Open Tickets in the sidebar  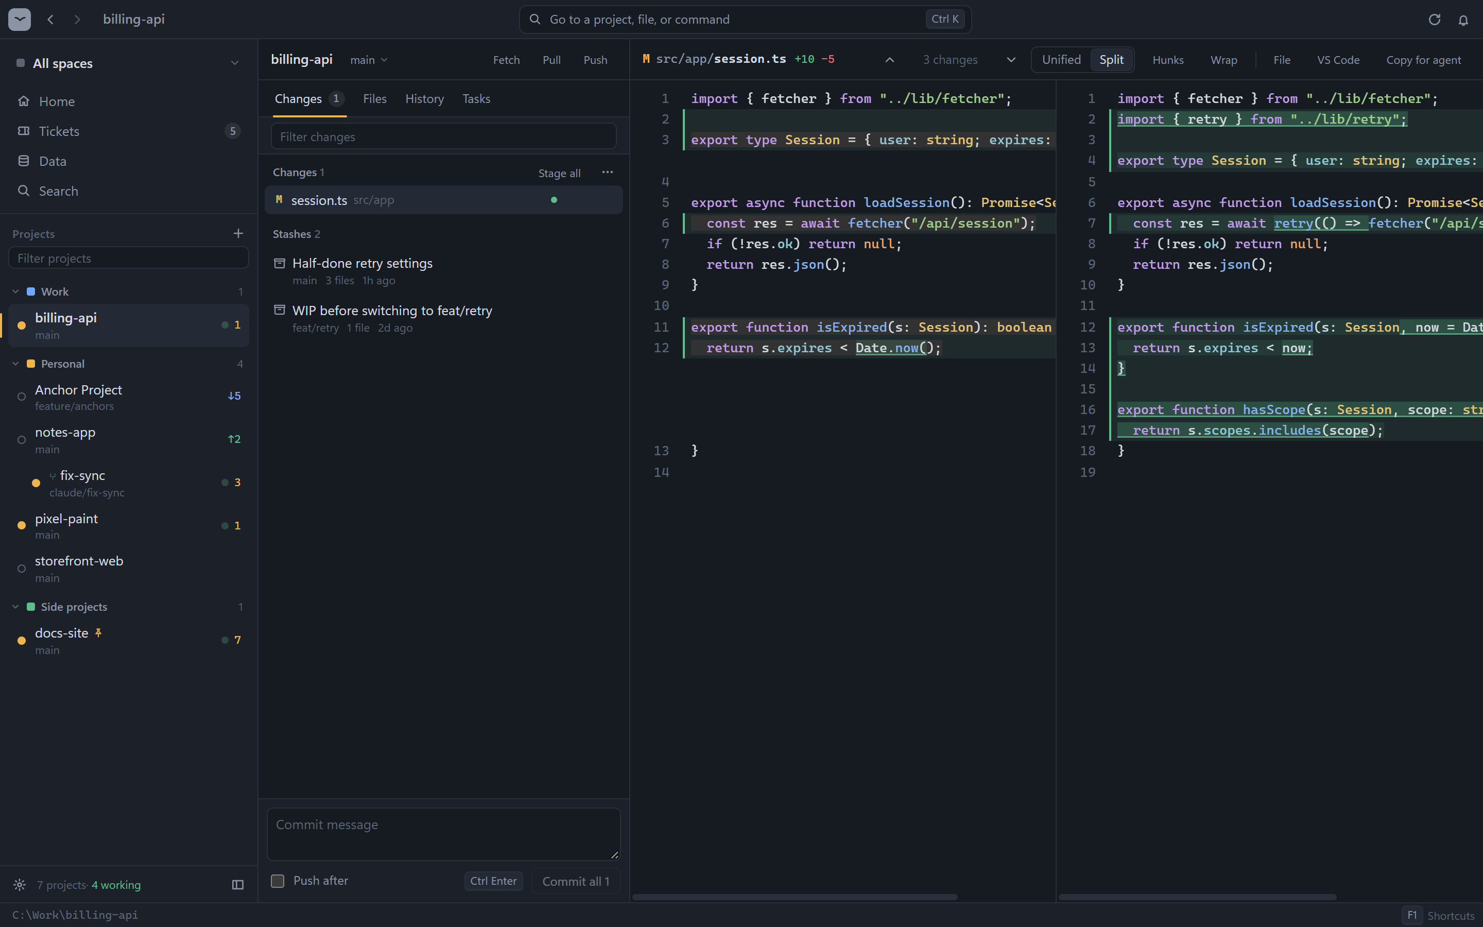tap(129, 131)
